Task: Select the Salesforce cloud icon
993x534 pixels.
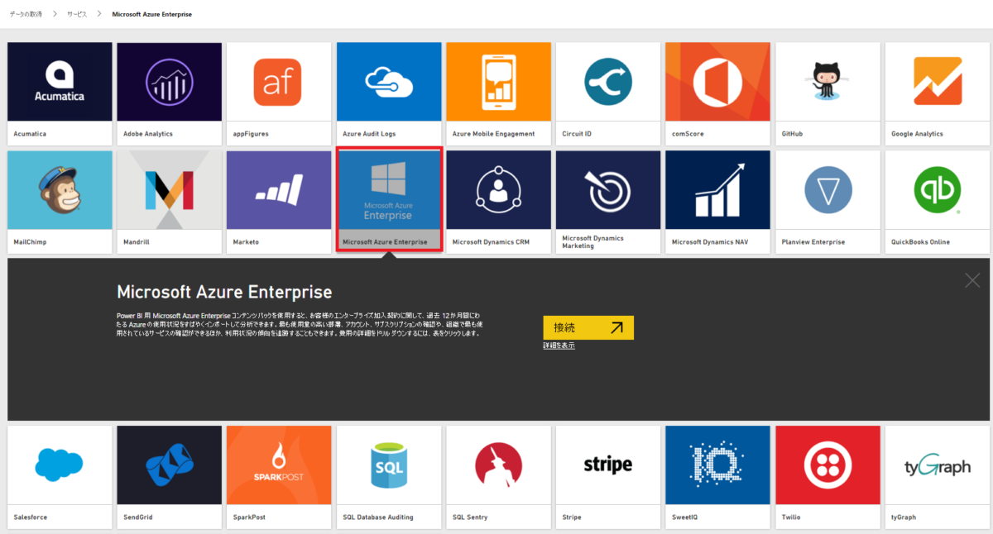Action: [60, 465]
